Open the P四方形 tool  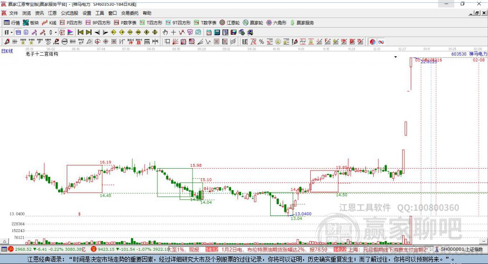pos(71,23)
